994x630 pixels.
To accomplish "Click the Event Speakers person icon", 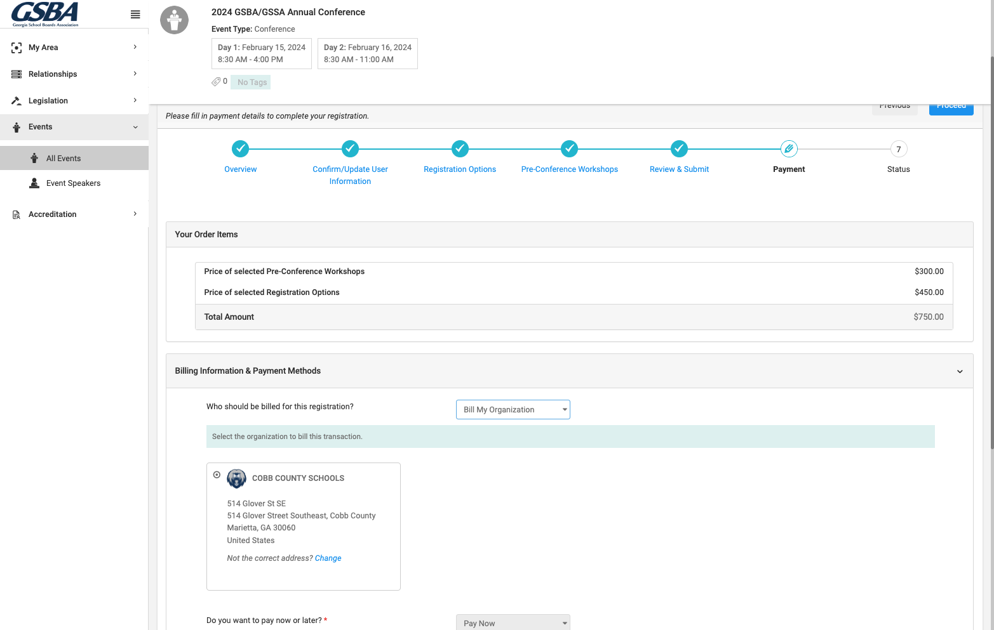I will tap(34, 183).
